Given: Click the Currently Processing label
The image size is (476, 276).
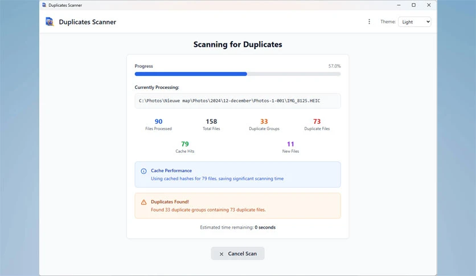Looking at the screenshot, I should click(157, 87).
